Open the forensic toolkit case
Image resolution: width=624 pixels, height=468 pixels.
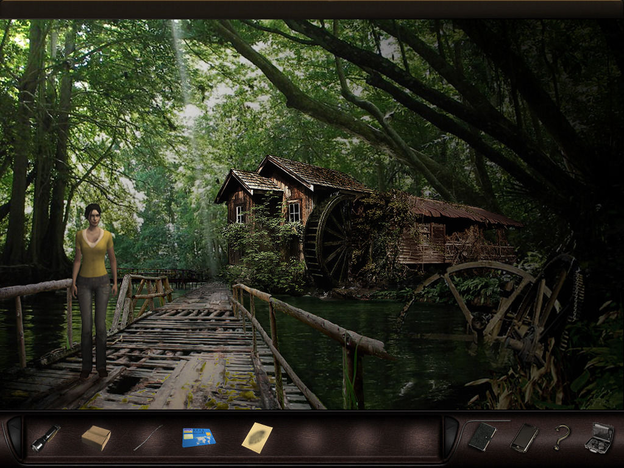(x=598, y=437)
